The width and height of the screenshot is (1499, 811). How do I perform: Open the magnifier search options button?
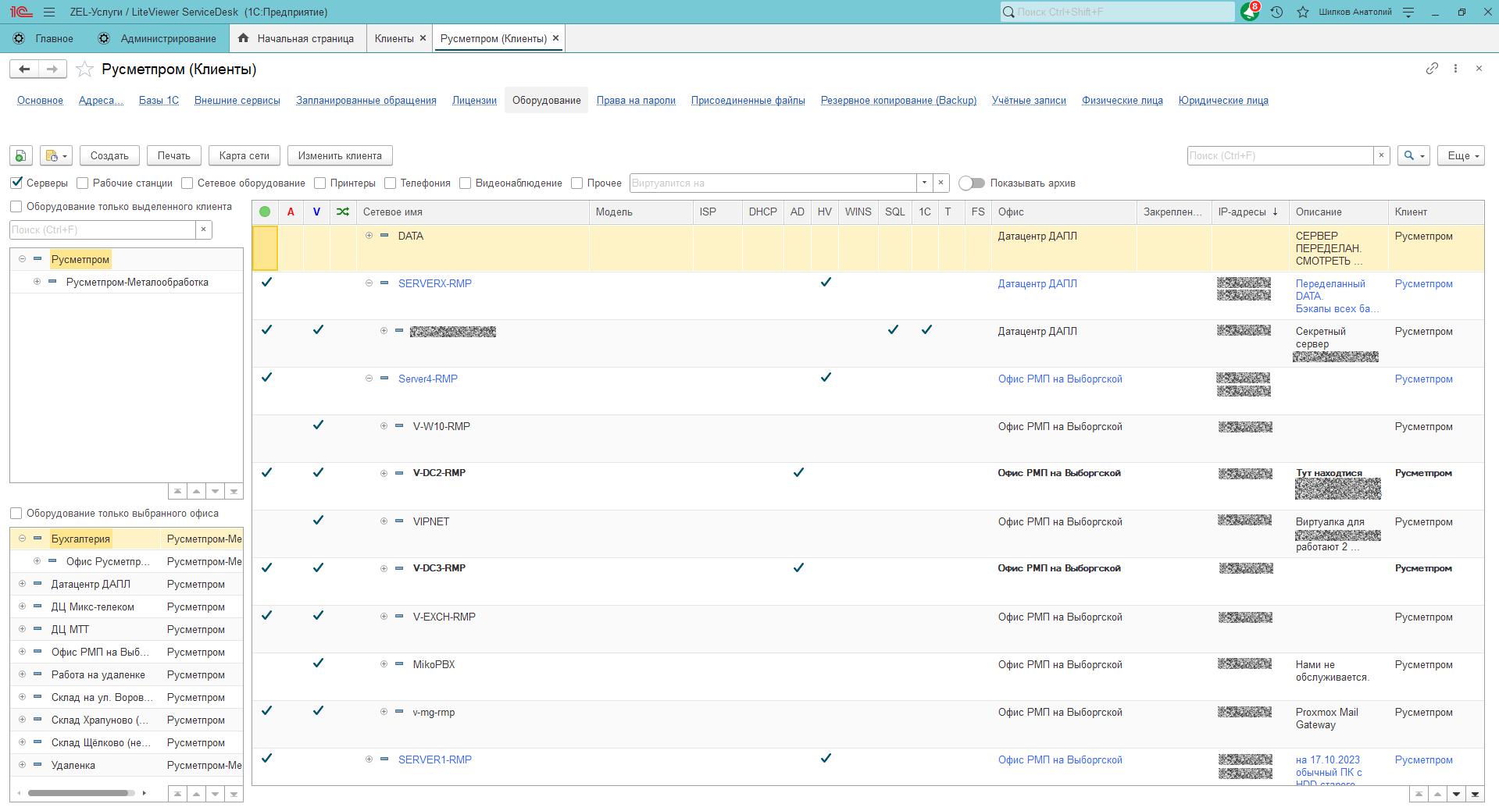click(x=1414, y=155)
